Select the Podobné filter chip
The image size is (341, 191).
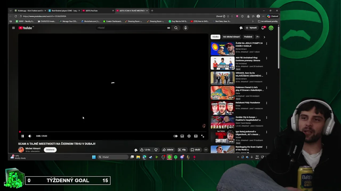coord(248,37)
